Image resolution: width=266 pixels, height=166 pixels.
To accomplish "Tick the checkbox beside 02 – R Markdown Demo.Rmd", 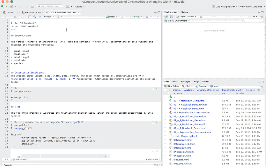I will point(165,101).
